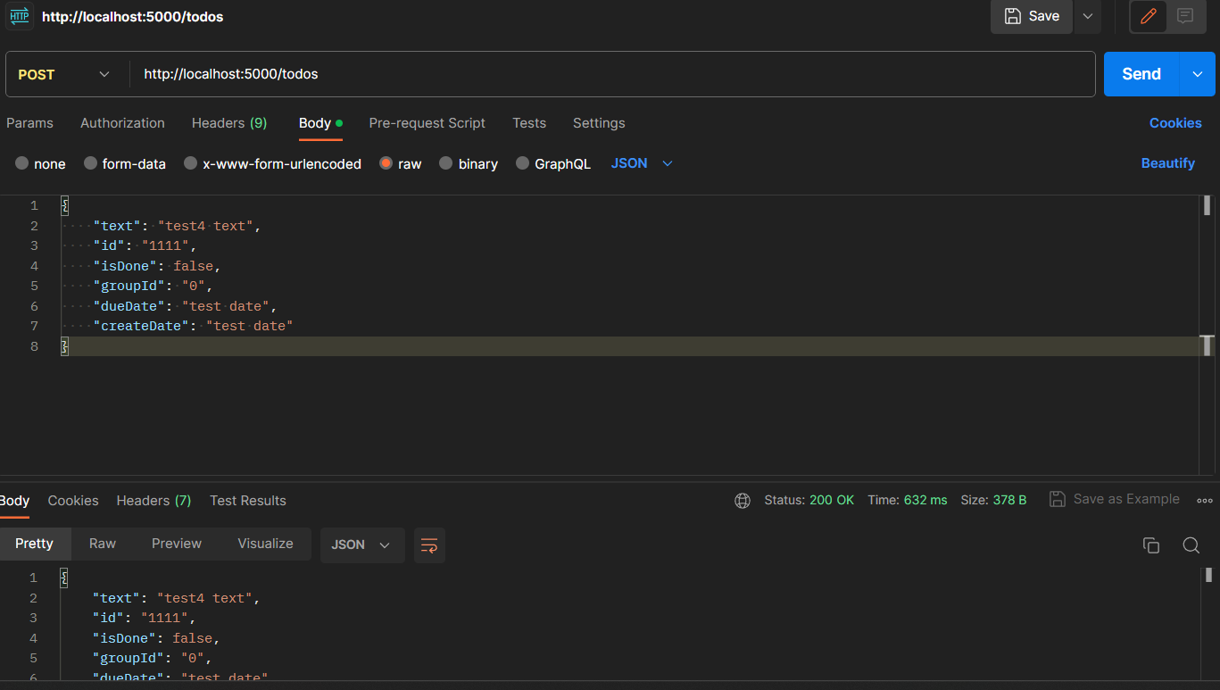Screen dimensions: 1220x690
Task: Open the response JSON format dropdown
Action: pos(361,545)
